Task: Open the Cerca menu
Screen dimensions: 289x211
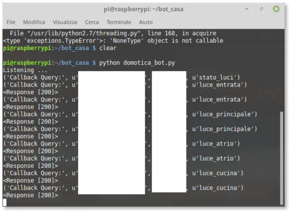Action: 92,22
